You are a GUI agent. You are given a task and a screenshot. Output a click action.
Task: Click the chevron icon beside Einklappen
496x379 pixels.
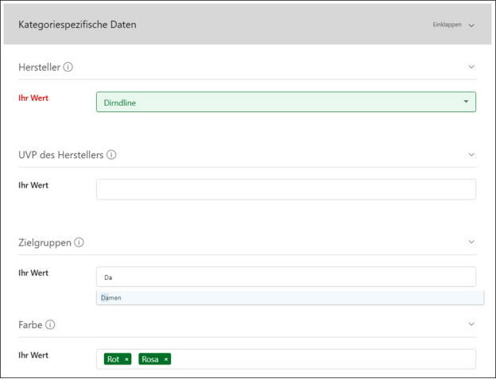tap(471, 25)
